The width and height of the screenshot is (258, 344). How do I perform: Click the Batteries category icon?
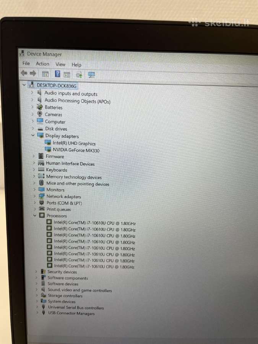pyautogui.click(x=40, y=107)
